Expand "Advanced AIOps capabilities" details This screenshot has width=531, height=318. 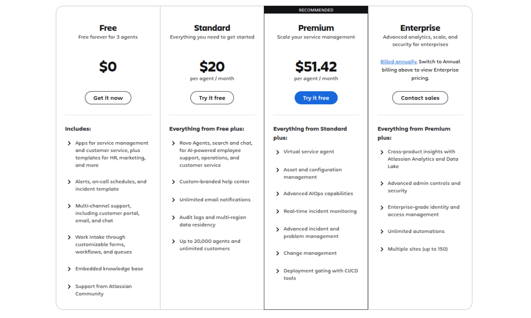tap(276, 193)
